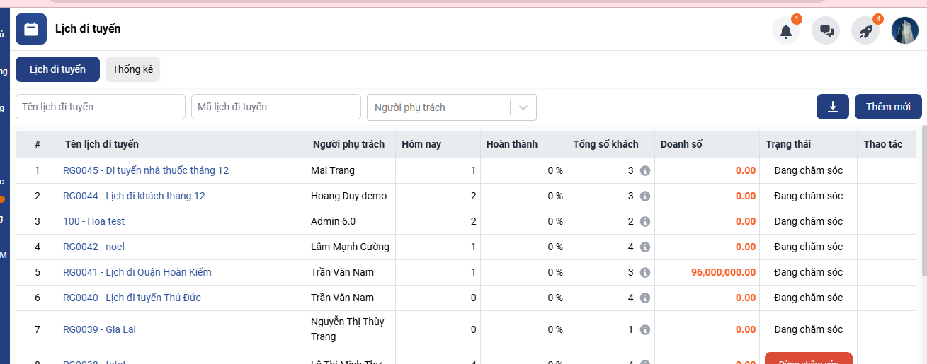
Task: Click the Thêm mới button
Action: 887,107
